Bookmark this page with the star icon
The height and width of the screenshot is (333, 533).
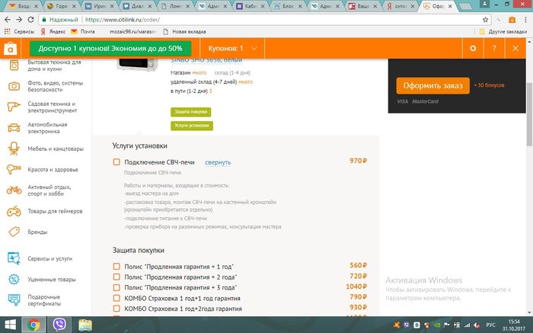(486, 20)
